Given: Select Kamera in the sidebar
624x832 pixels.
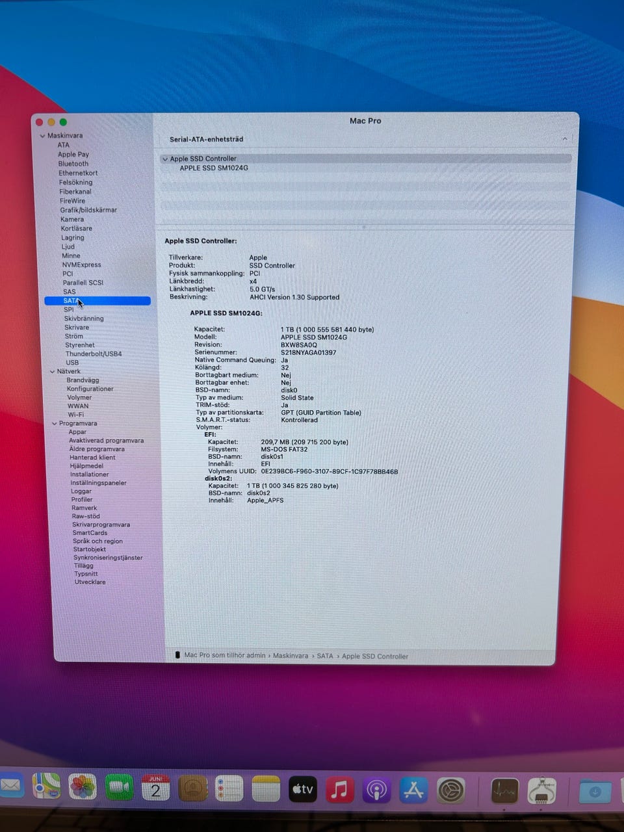Looking at the screenshot, I should pyautogui.click(x=72, y=219).
